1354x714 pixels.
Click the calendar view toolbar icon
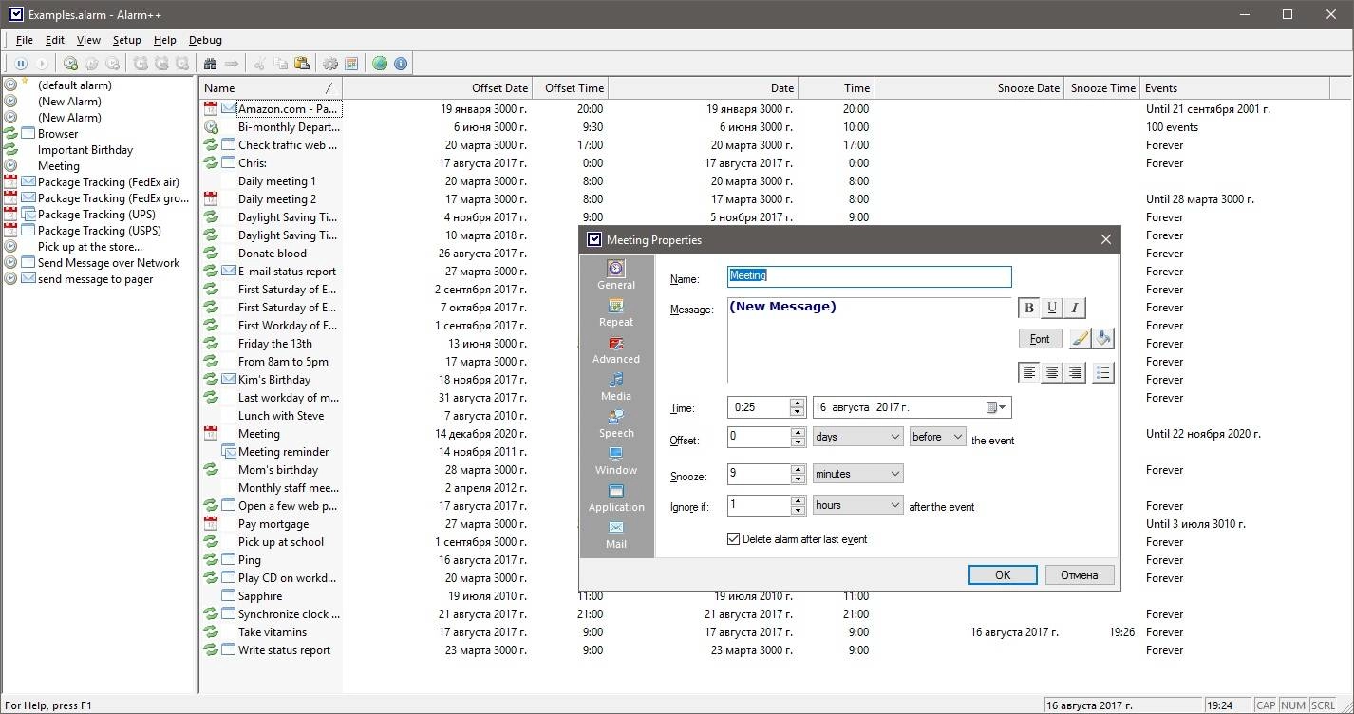point(351,64)
